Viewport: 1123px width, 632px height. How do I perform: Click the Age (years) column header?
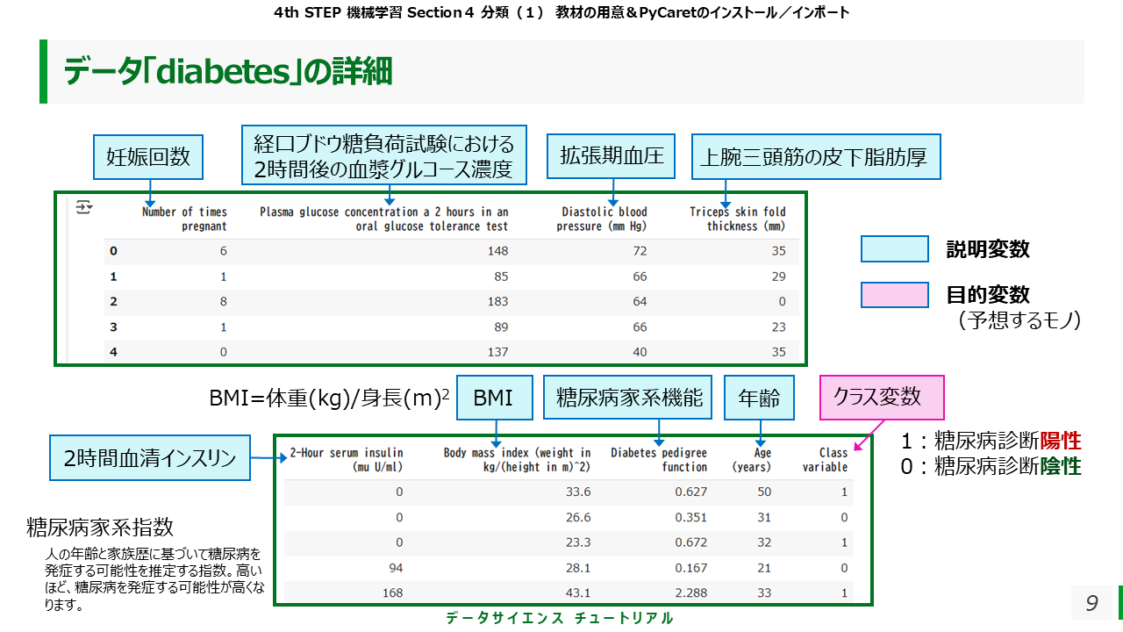pos(752,460)
